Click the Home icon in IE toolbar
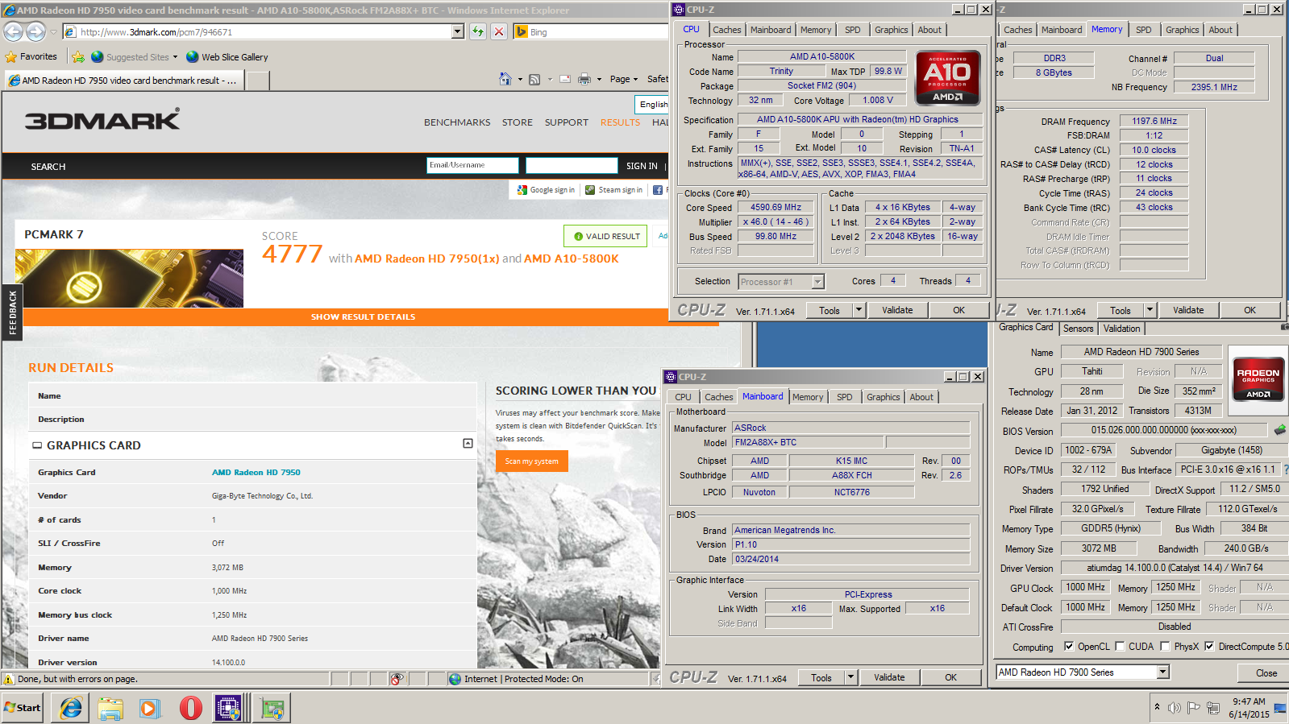The height and width of the screenshot is (724, 1289). tap(505, 79)
